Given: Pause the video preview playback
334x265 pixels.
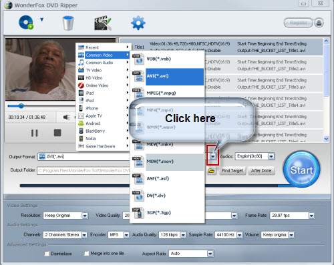Looking at the screenshot, I should (34, 133).
